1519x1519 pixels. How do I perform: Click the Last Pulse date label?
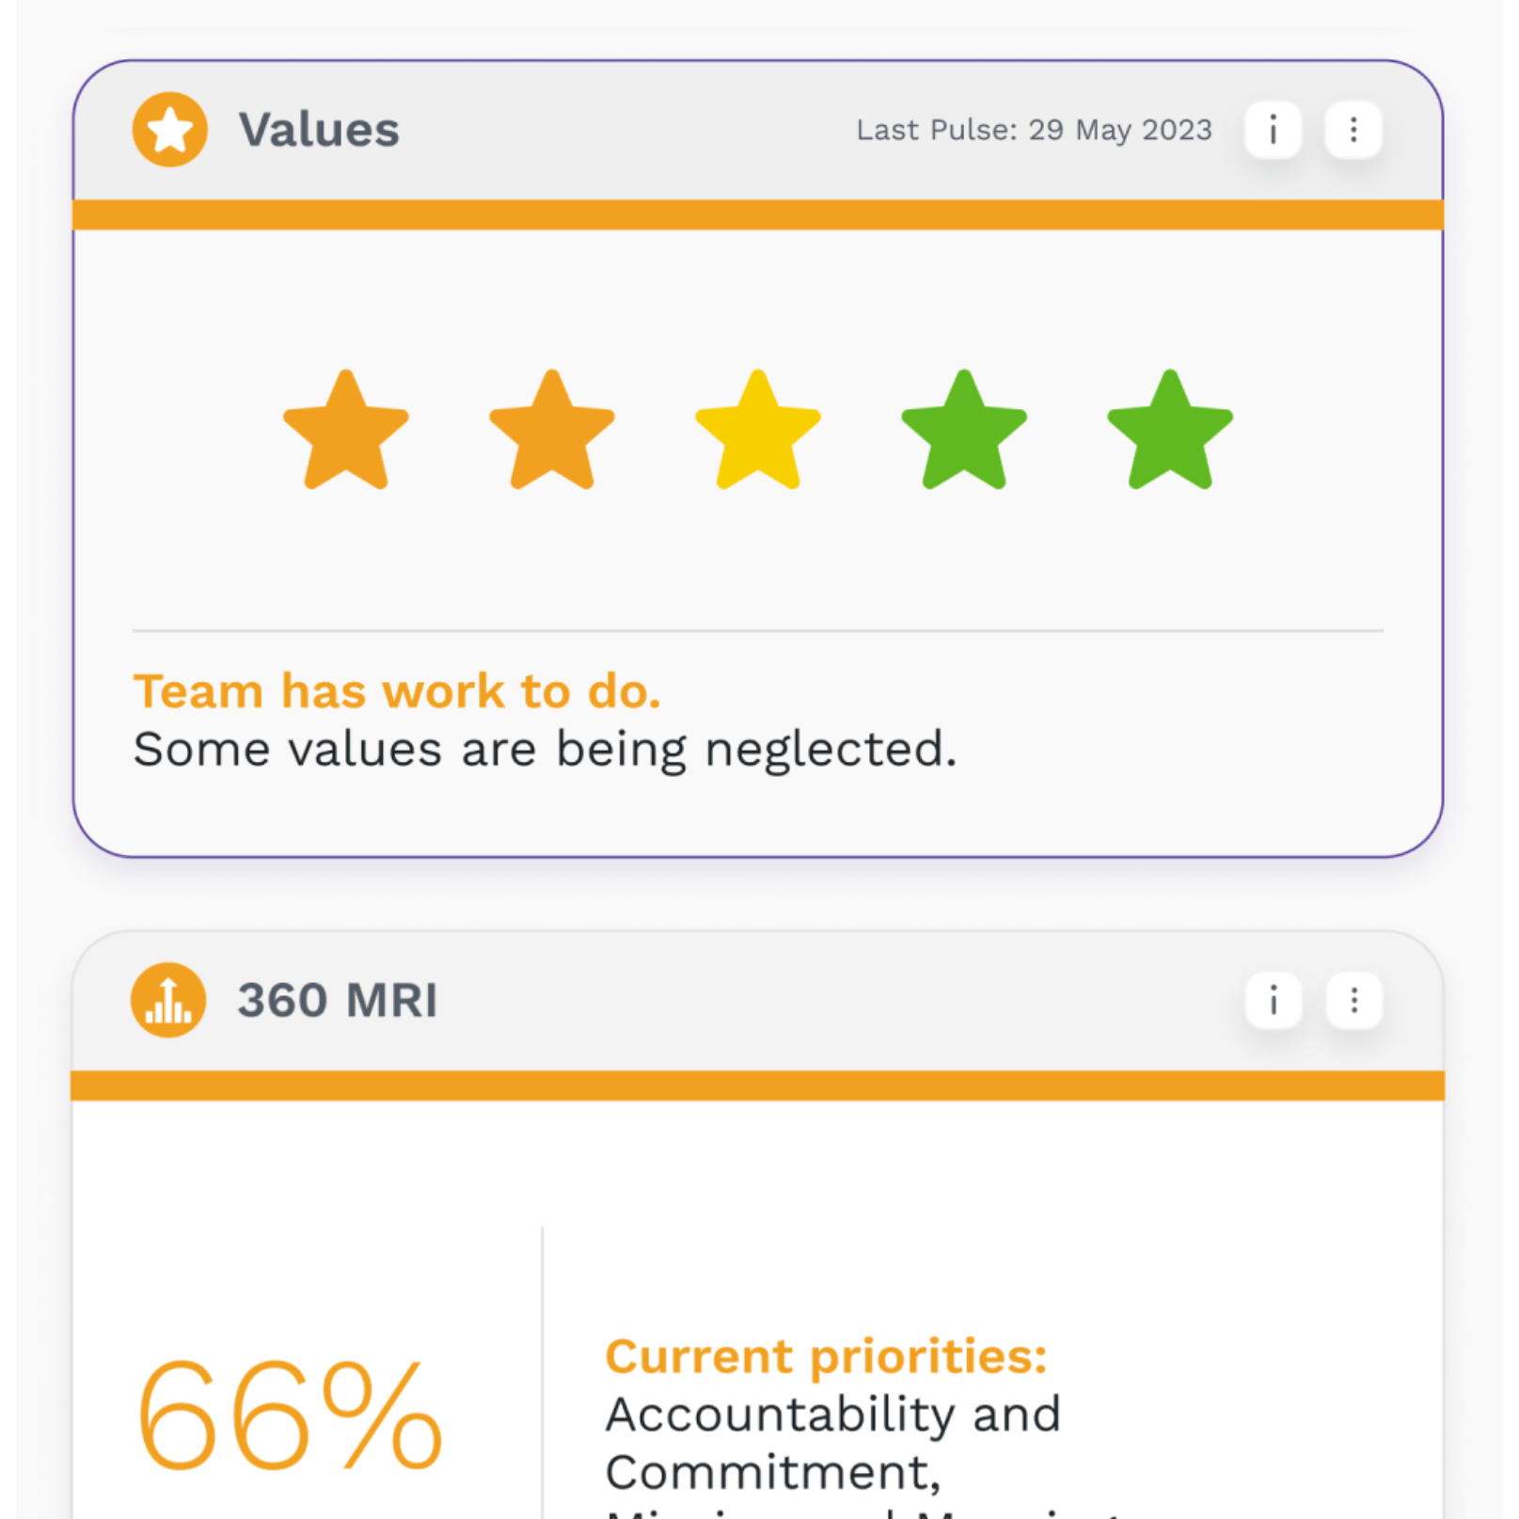[x=1034, y=130]
